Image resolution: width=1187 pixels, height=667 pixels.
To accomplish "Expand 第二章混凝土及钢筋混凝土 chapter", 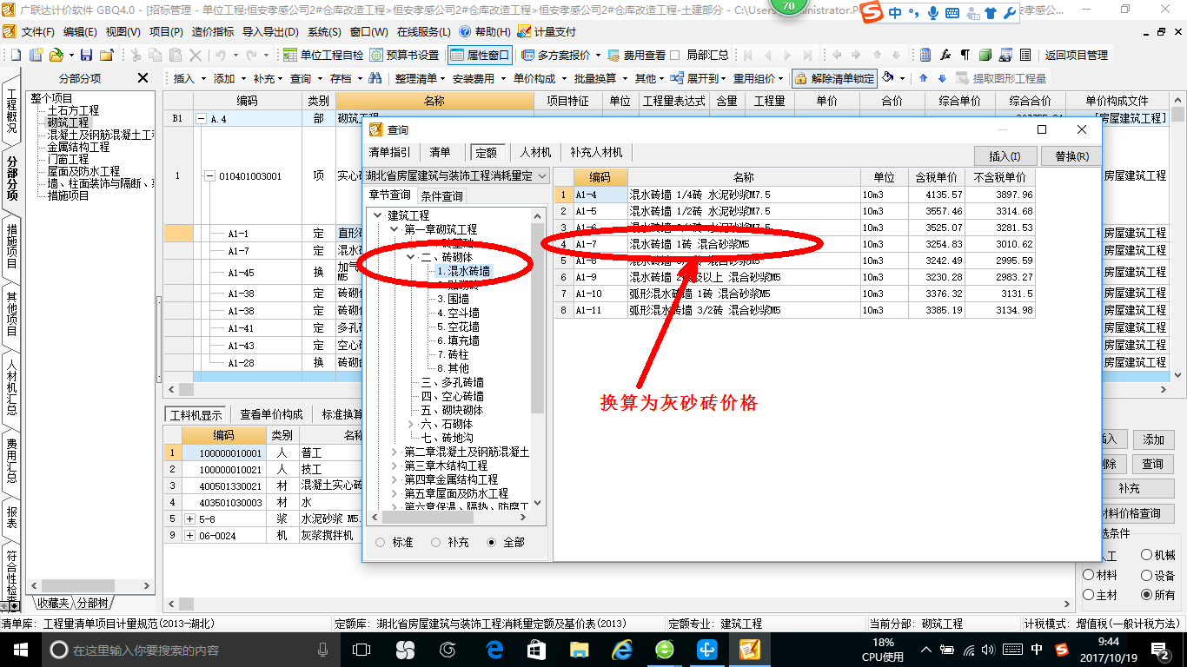I will (x=395, y=452).
